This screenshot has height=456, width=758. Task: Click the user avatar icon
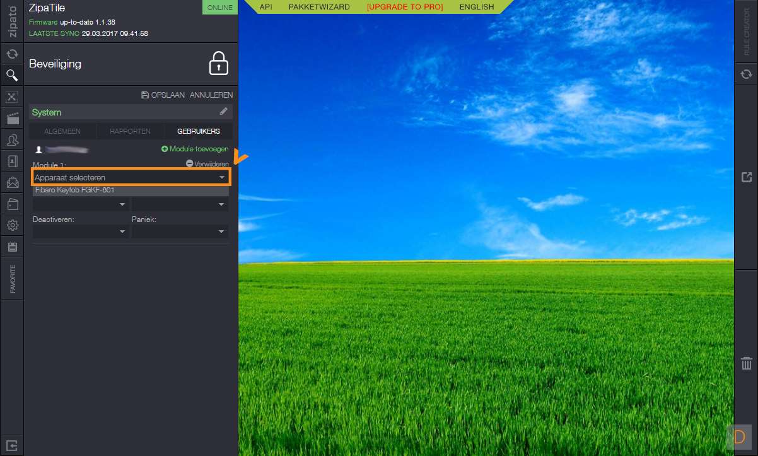38,150
